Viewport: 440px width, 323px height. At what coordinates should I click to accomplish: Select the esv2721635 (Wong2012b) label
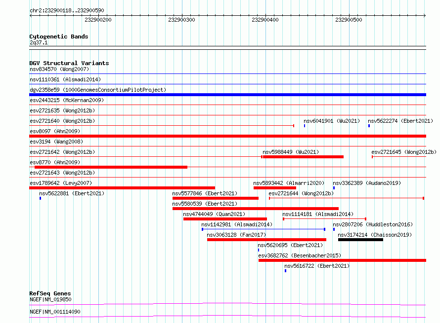point(62,110)
